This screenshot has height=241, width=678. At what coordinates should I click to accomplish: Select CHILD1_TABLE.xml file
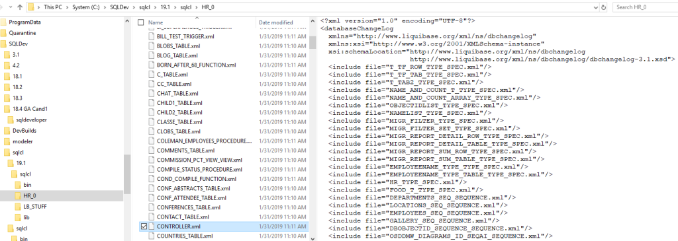(179, 102)
